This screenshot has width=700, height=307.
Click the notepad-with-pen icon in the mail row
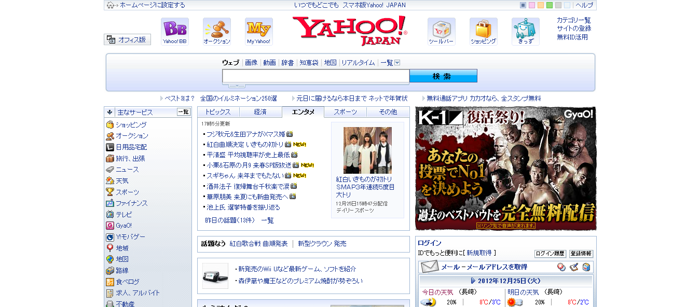[x=574, y=267]
